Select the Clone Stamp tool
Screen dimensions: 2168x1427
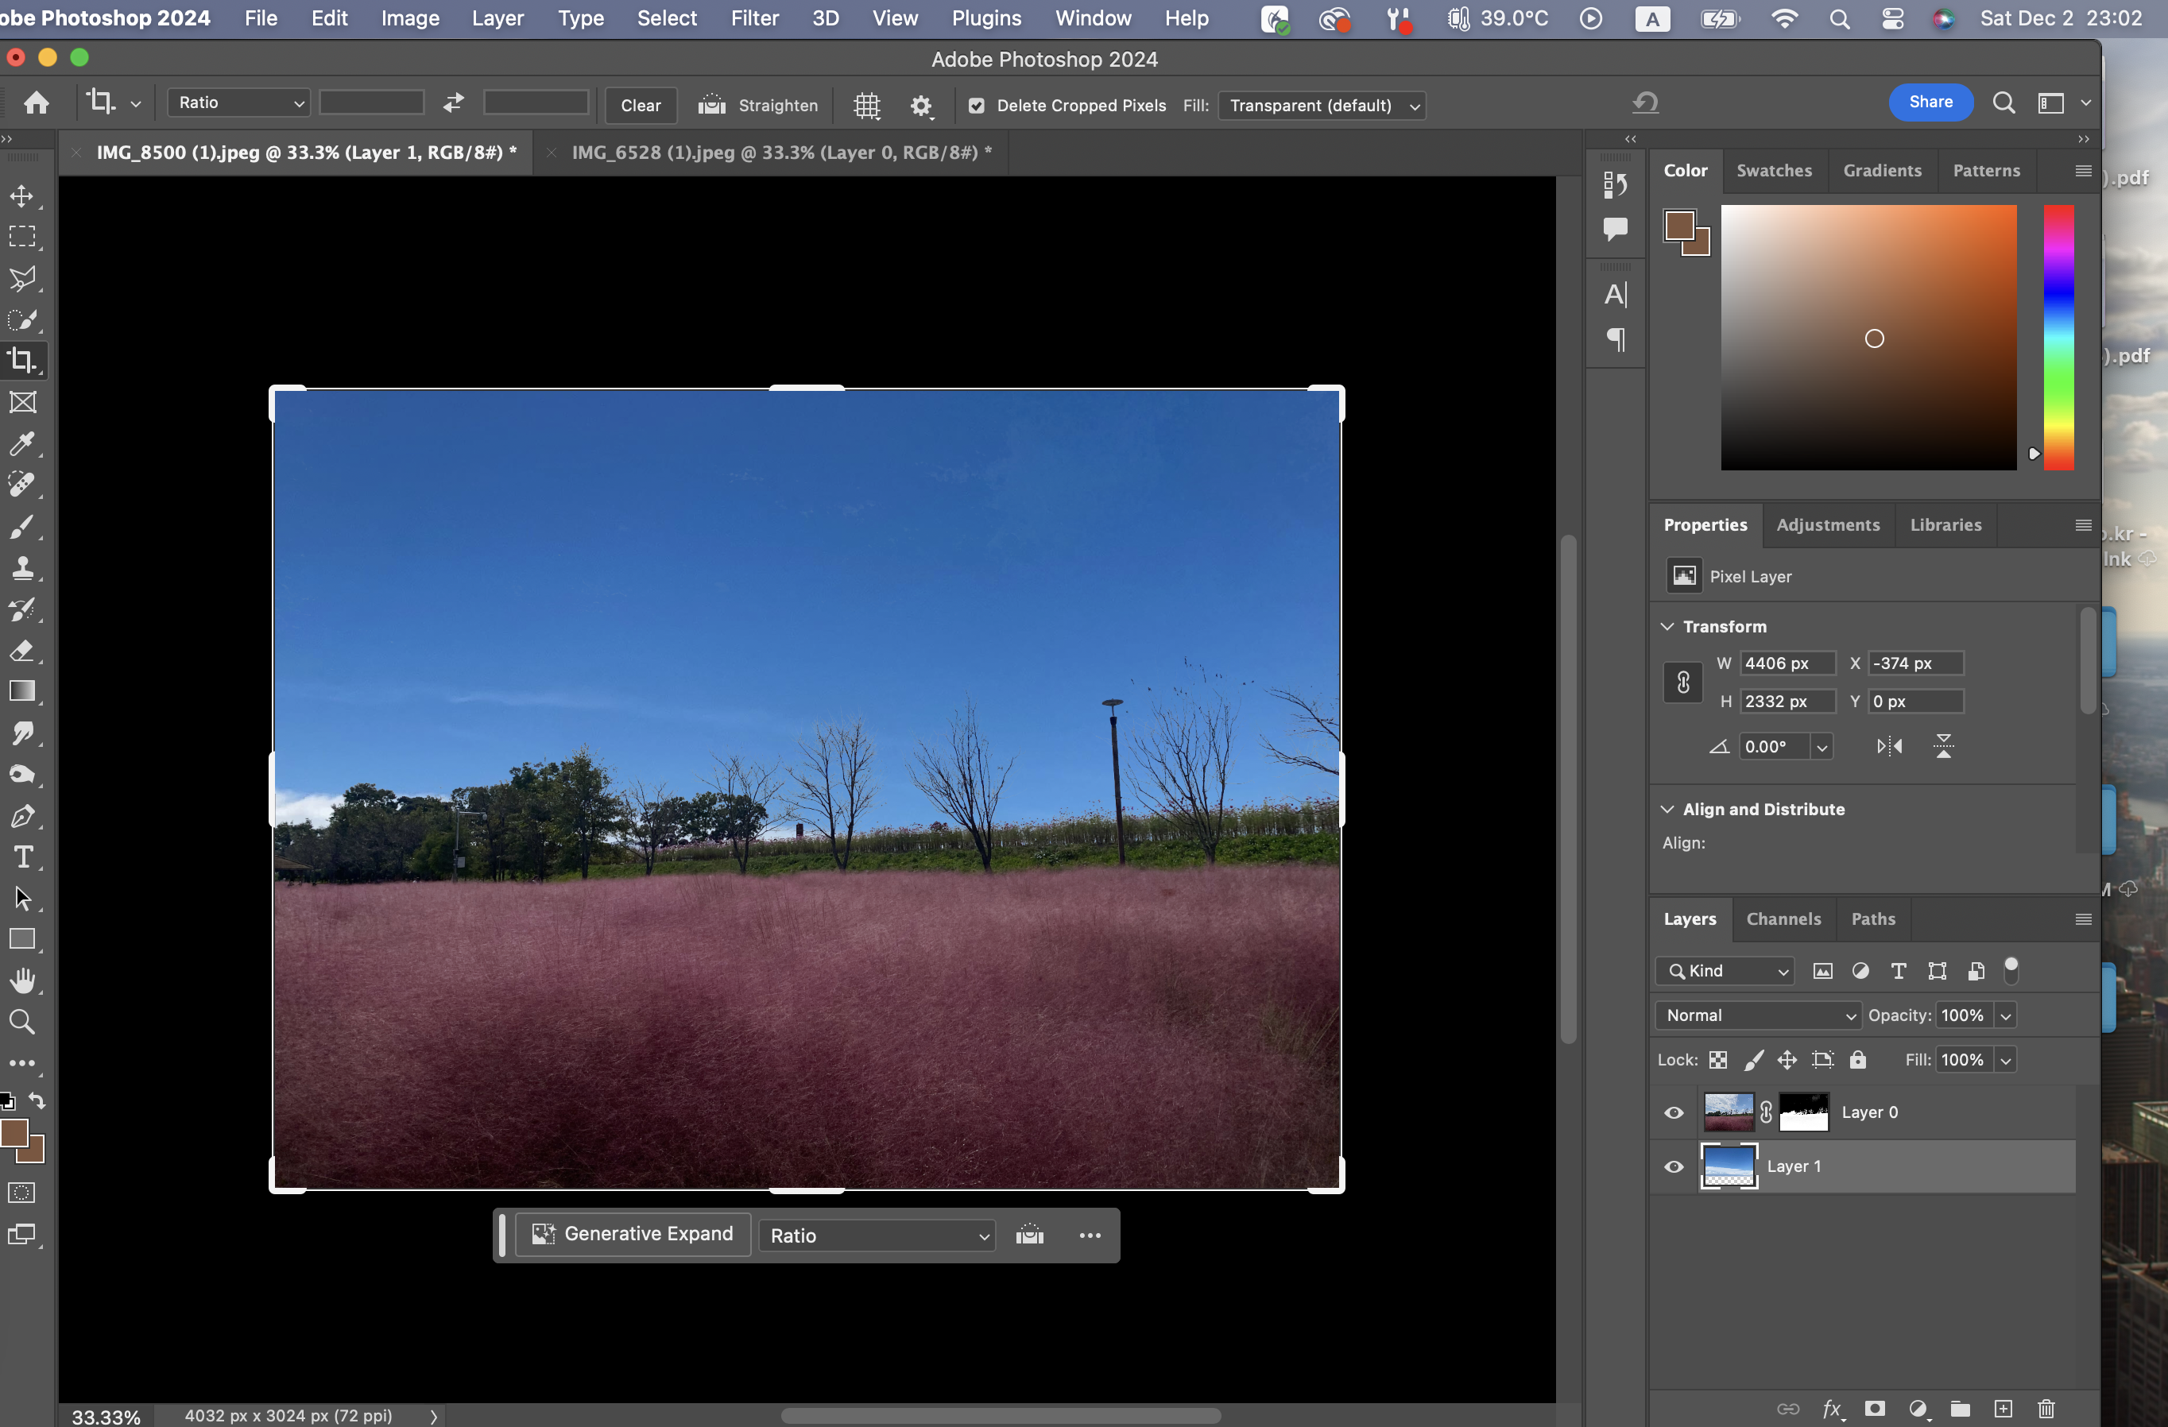point(22,568)
